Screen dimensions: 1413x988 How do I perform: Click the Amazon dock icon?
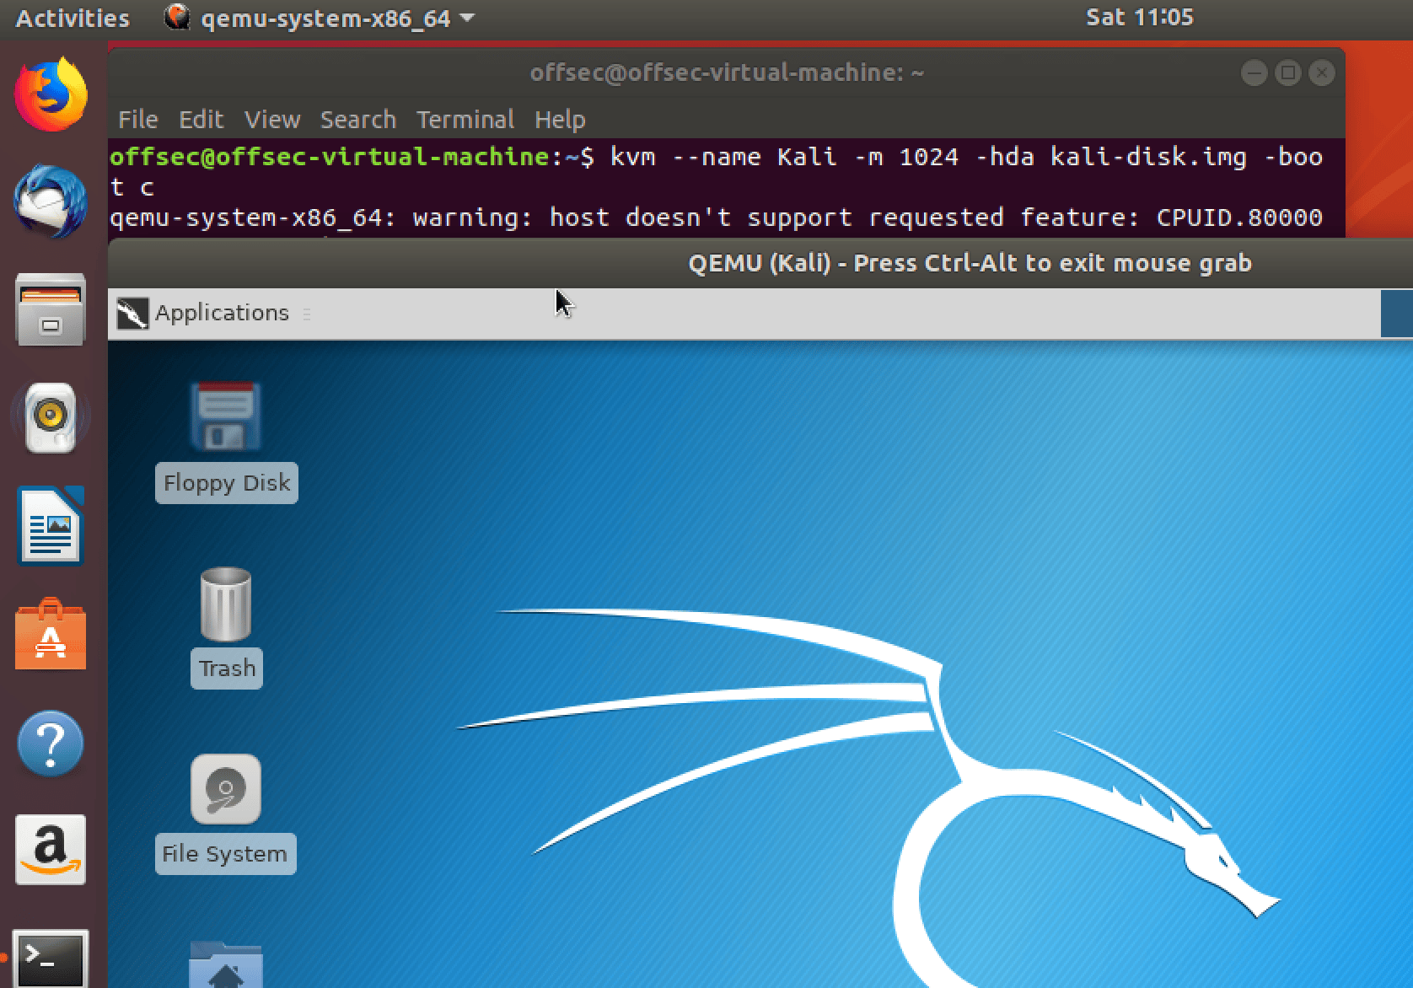pyautogui.click(x=51, y=850)
